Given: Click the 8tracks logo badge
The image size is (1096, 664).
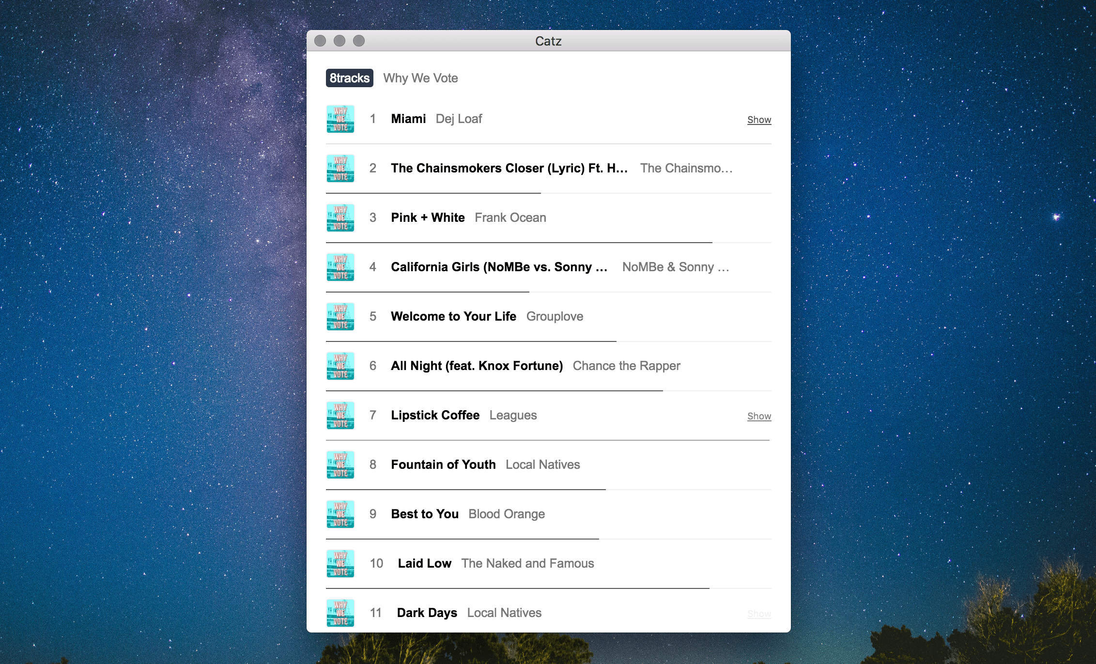Looking at the screenshot, I should tap(349, 78).
